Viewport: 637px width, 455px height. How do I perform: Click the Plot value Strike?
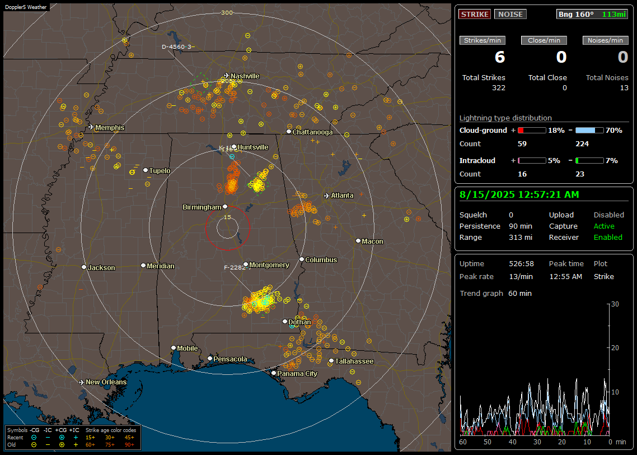[603, 276]
